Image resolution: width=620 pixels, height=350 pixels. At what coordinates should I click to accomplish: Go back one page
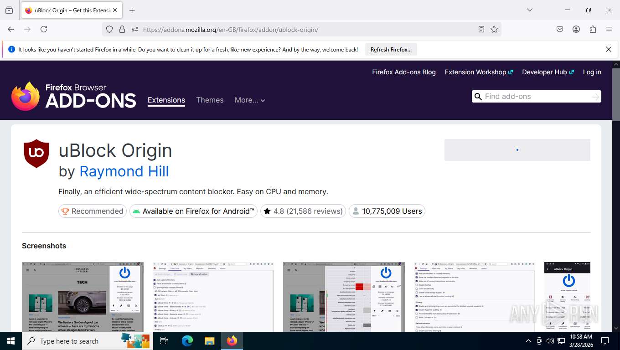(11, 29)
